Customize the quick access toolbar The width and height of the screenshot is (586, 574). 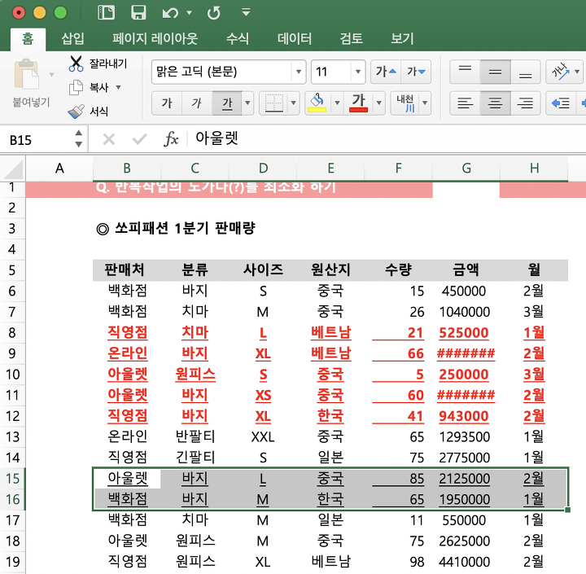(246, 13)
